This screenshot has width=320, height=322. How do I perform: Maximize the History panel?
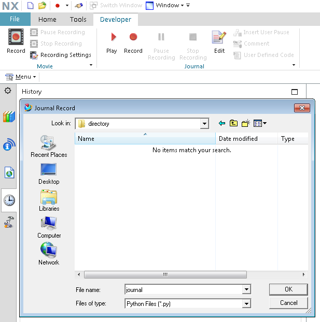pos(295,92)
